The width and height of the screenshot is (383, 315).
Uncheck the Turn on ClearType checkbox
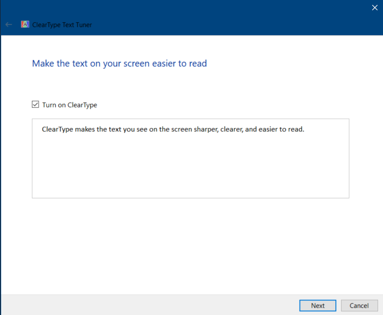(x=35, y=105)
